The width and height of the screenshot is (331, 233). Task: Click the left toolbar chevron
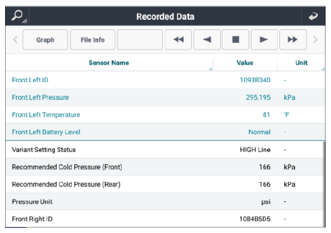[x=15, y=40]
